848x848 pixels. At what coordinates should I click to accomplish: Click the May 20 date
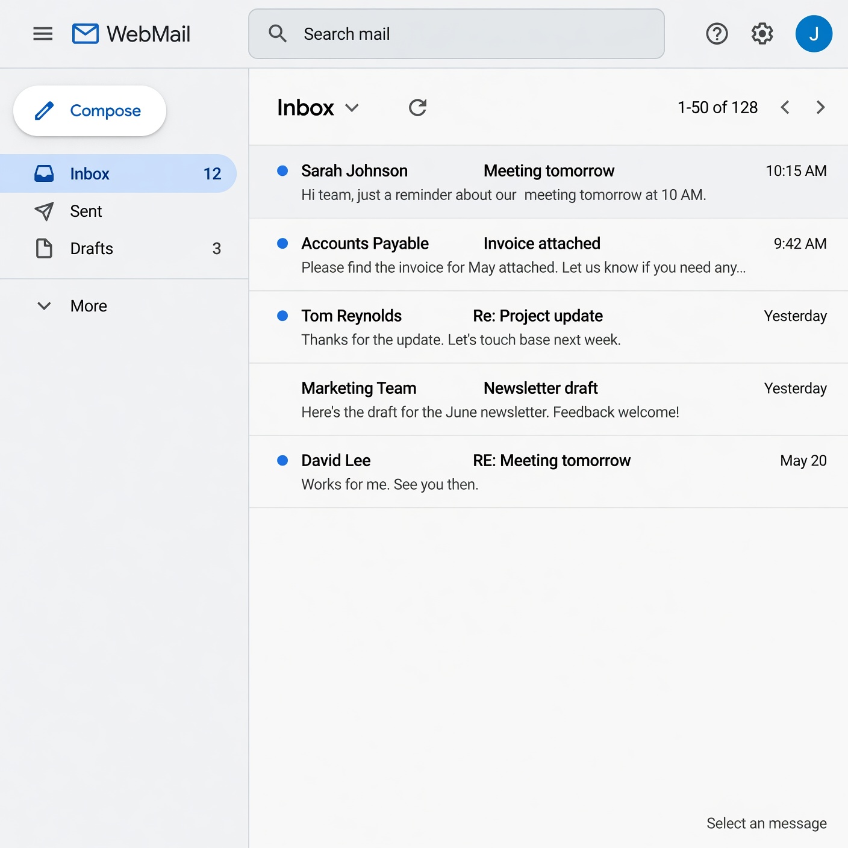[x=803, y=460]
